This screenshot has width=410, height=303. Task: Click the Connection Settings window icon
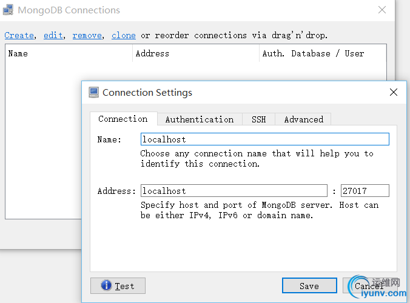click(x=93, y=92)
